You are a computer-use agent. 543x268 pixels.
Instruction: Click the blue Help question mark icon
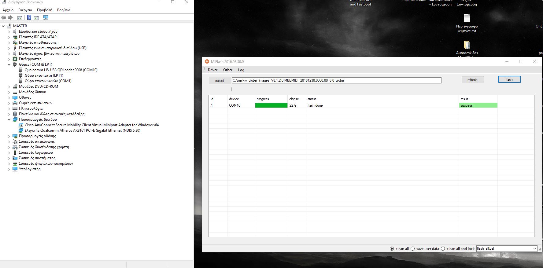pyautogui.click(x=29, y=18)
